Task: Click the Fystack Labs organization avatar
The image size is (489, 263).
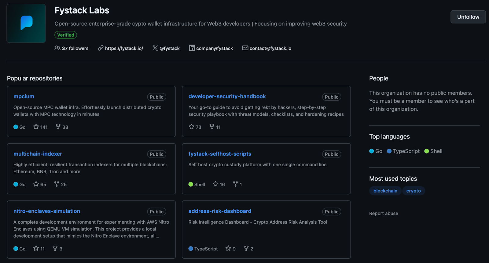Action: 26,23
